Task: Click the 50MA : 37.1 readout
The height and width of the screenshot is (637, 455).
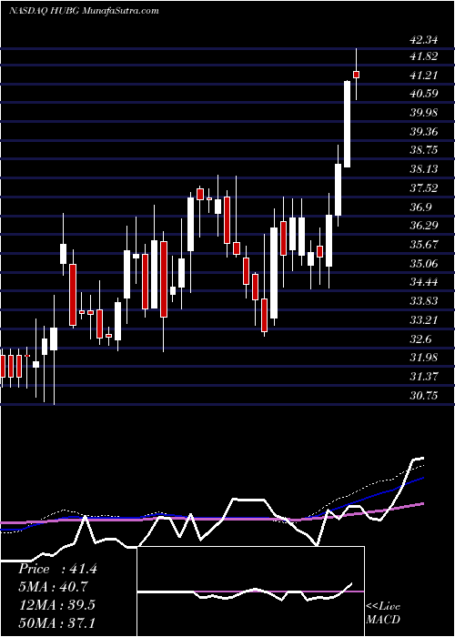Action: pyautogui.click(x=56, y=622)
